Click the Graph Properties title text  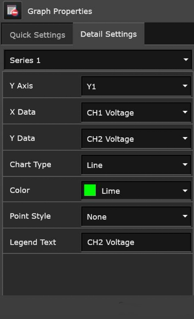[60, 12]
